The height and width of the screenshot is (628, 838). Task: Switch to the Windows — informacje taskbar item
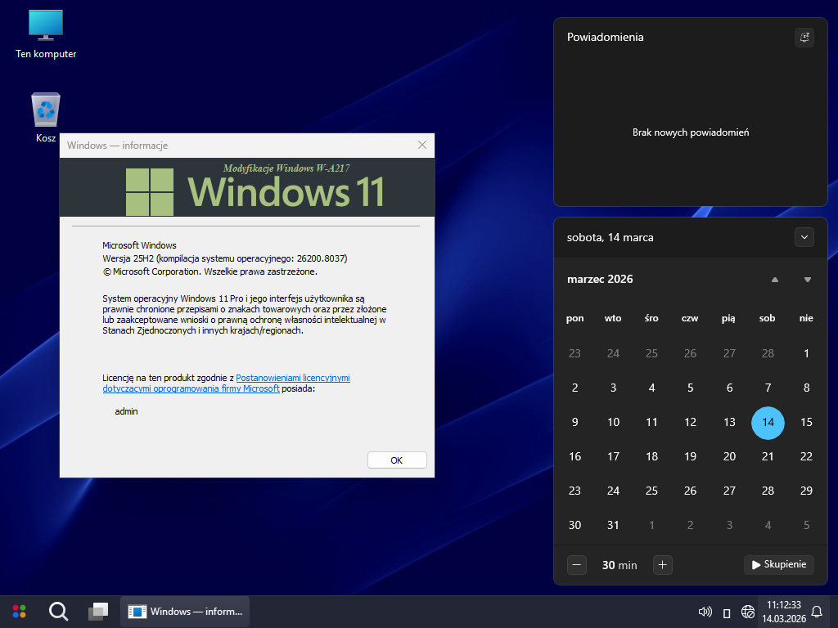point(185,611)
